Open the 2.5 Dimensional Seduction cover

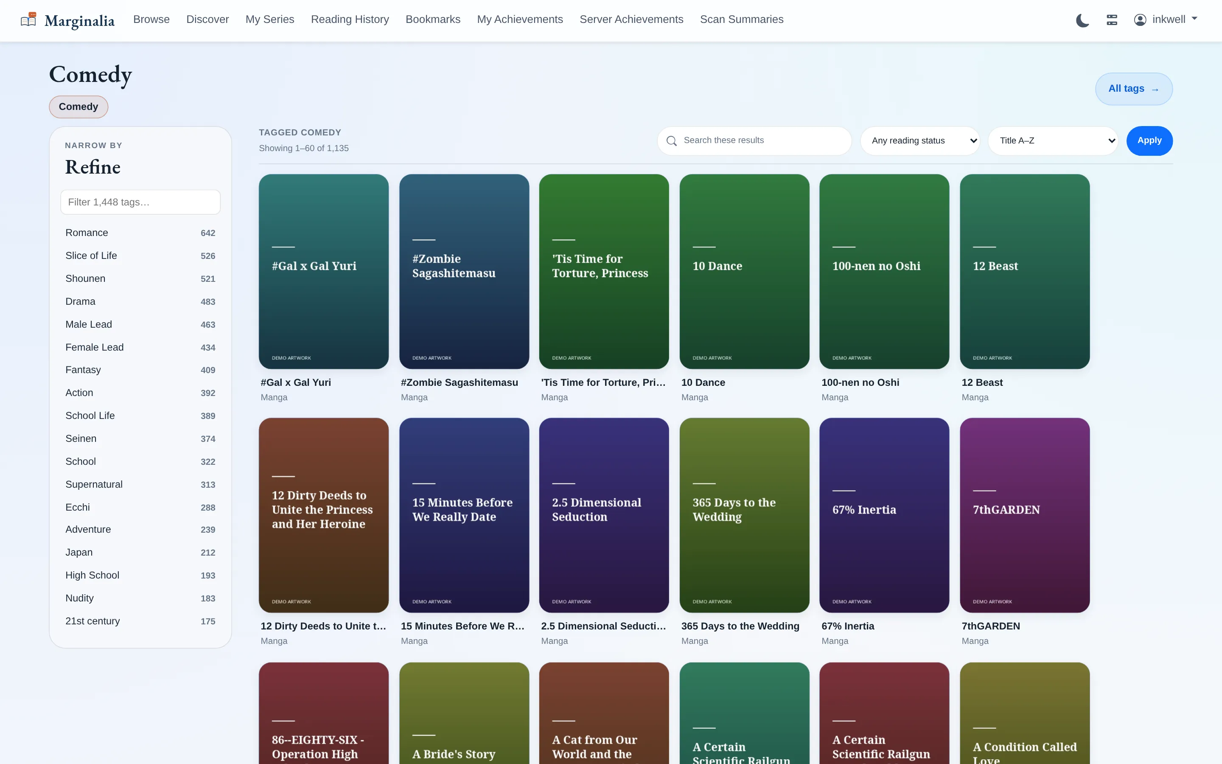604,515
